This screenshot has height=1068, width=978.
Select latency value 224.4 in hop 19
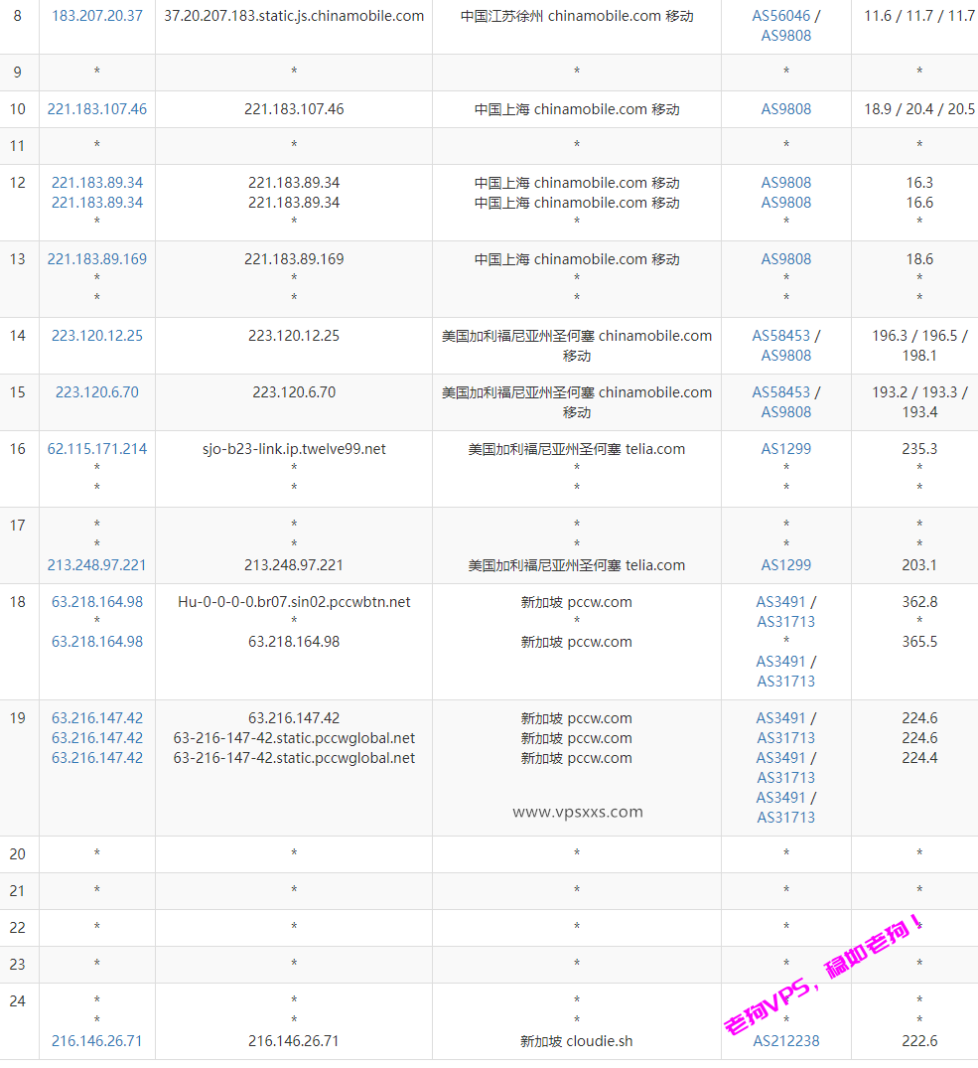click(919, 758)
